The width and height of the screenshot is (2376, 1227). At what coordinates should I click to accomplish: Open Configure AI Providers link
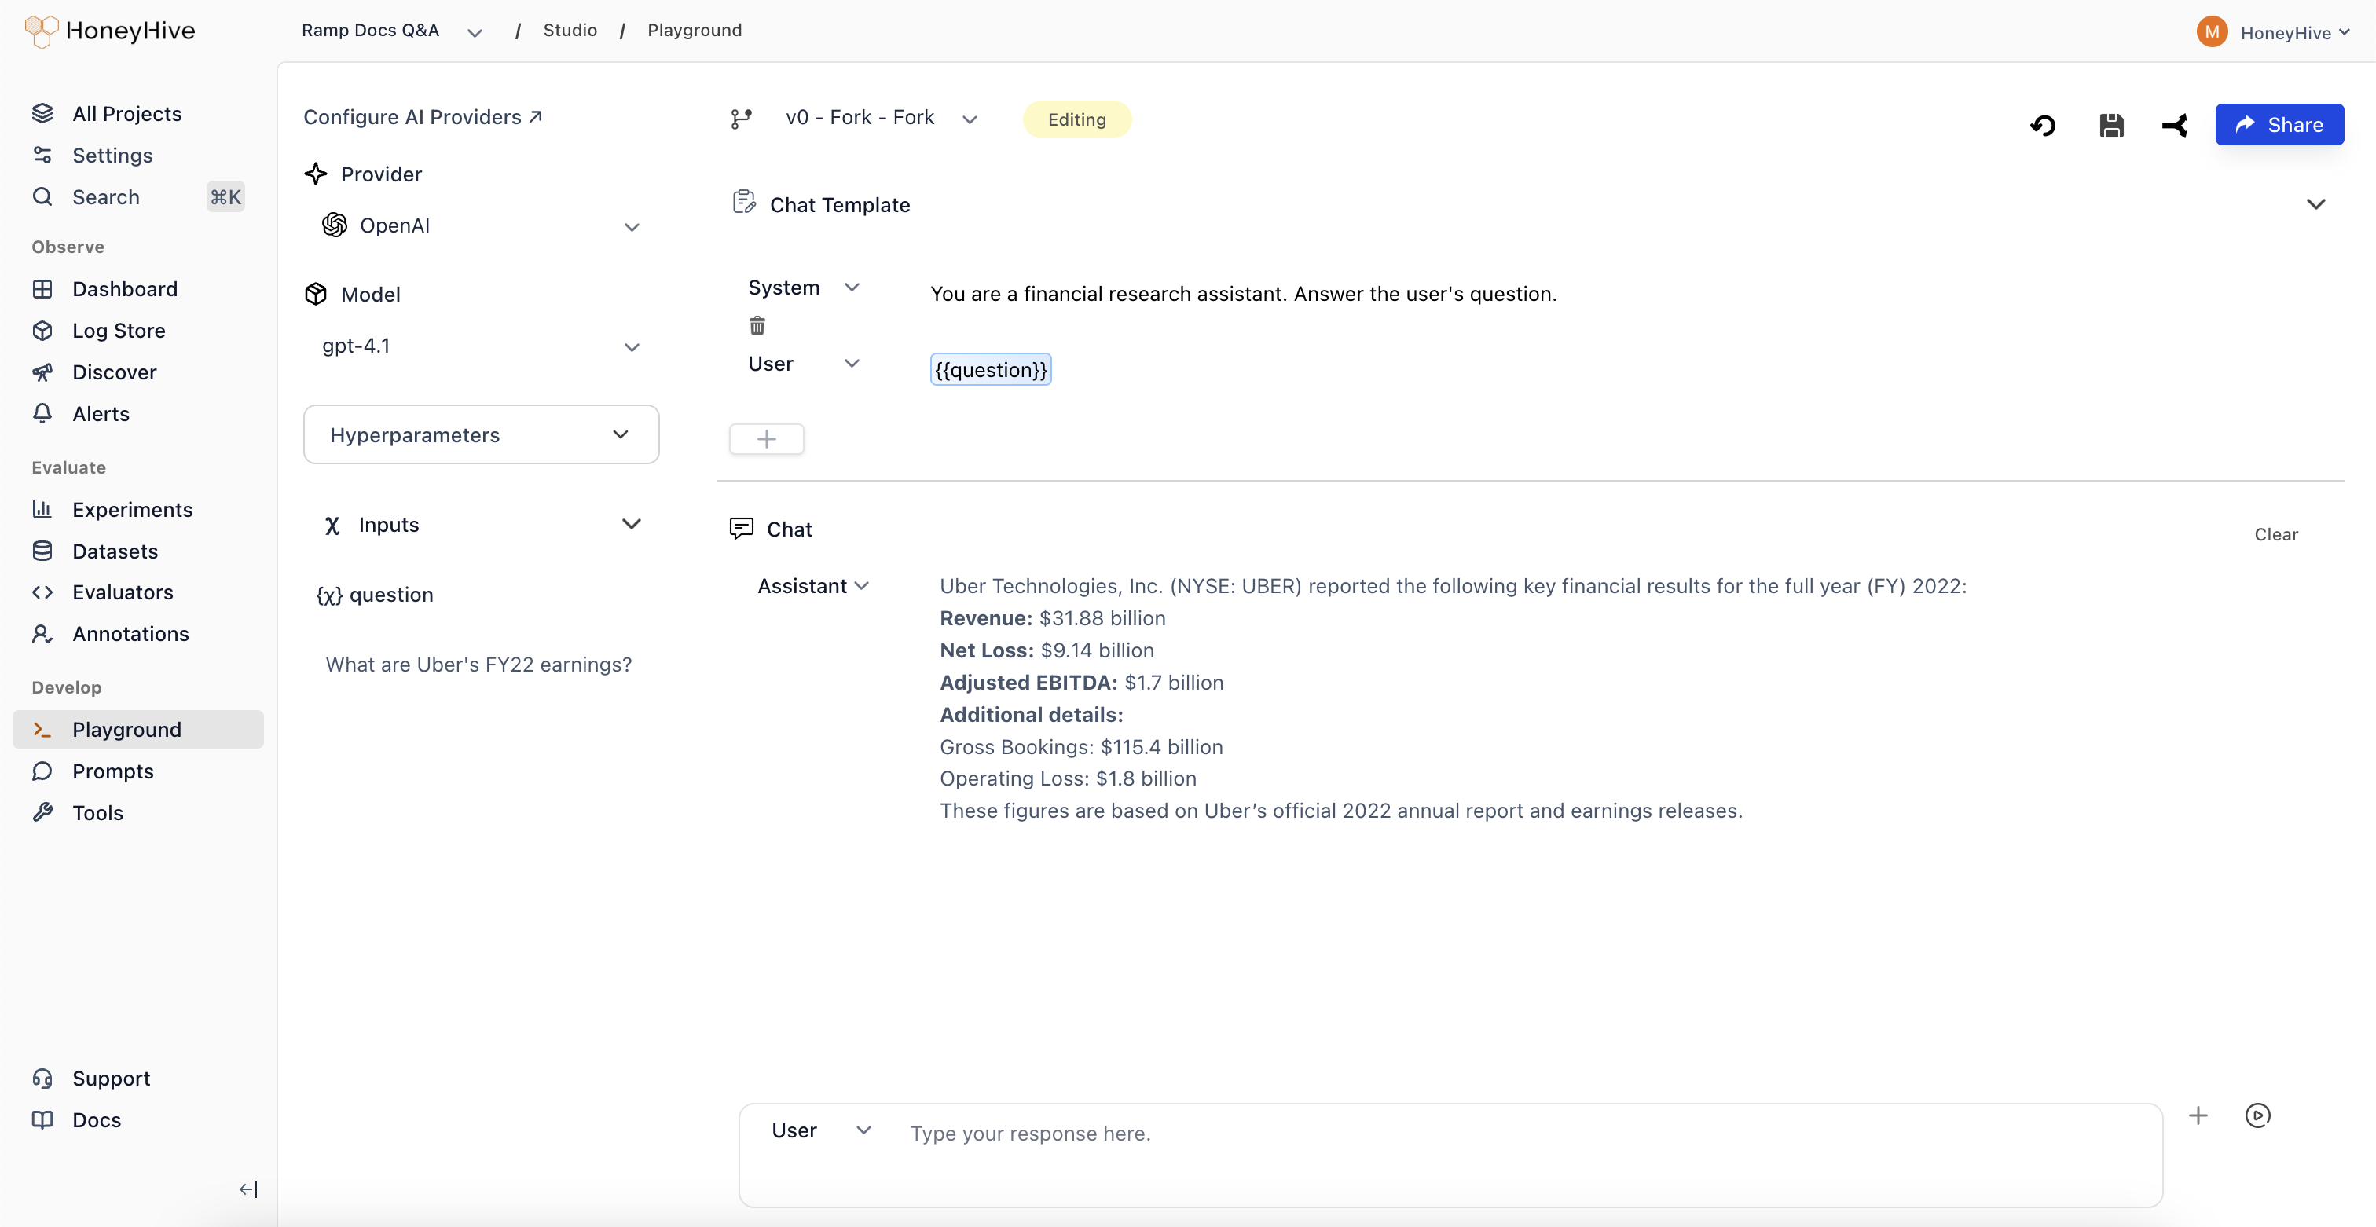(423, 117)
